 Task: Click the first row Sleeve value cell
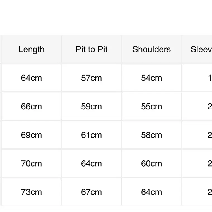tap(197, 78)
